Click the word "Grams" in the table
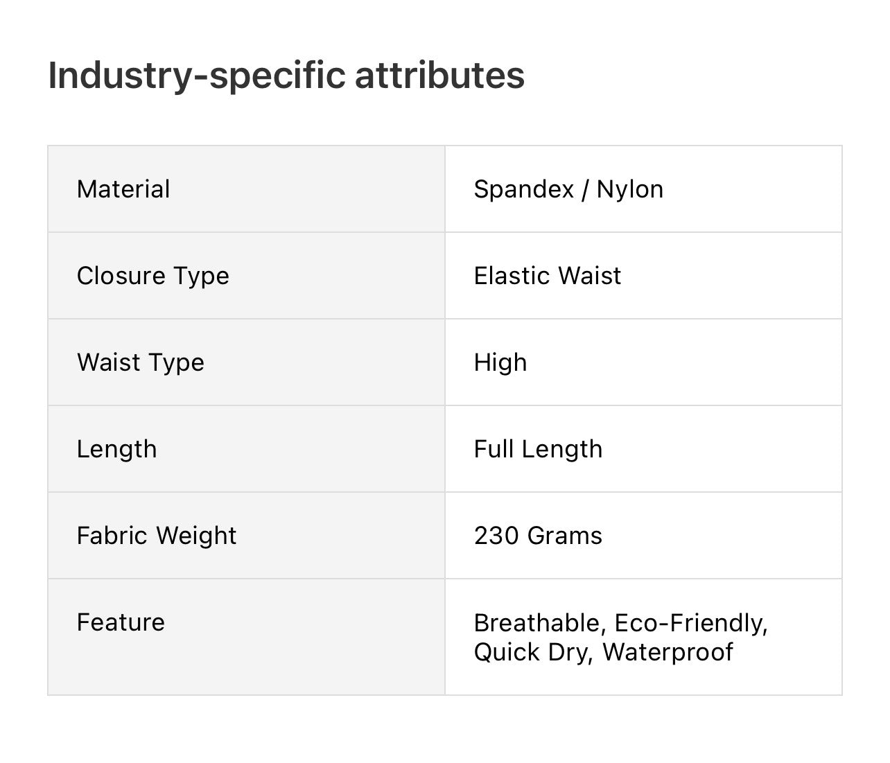The height and width of the screenshot is (763, 890). click(564, 536)
